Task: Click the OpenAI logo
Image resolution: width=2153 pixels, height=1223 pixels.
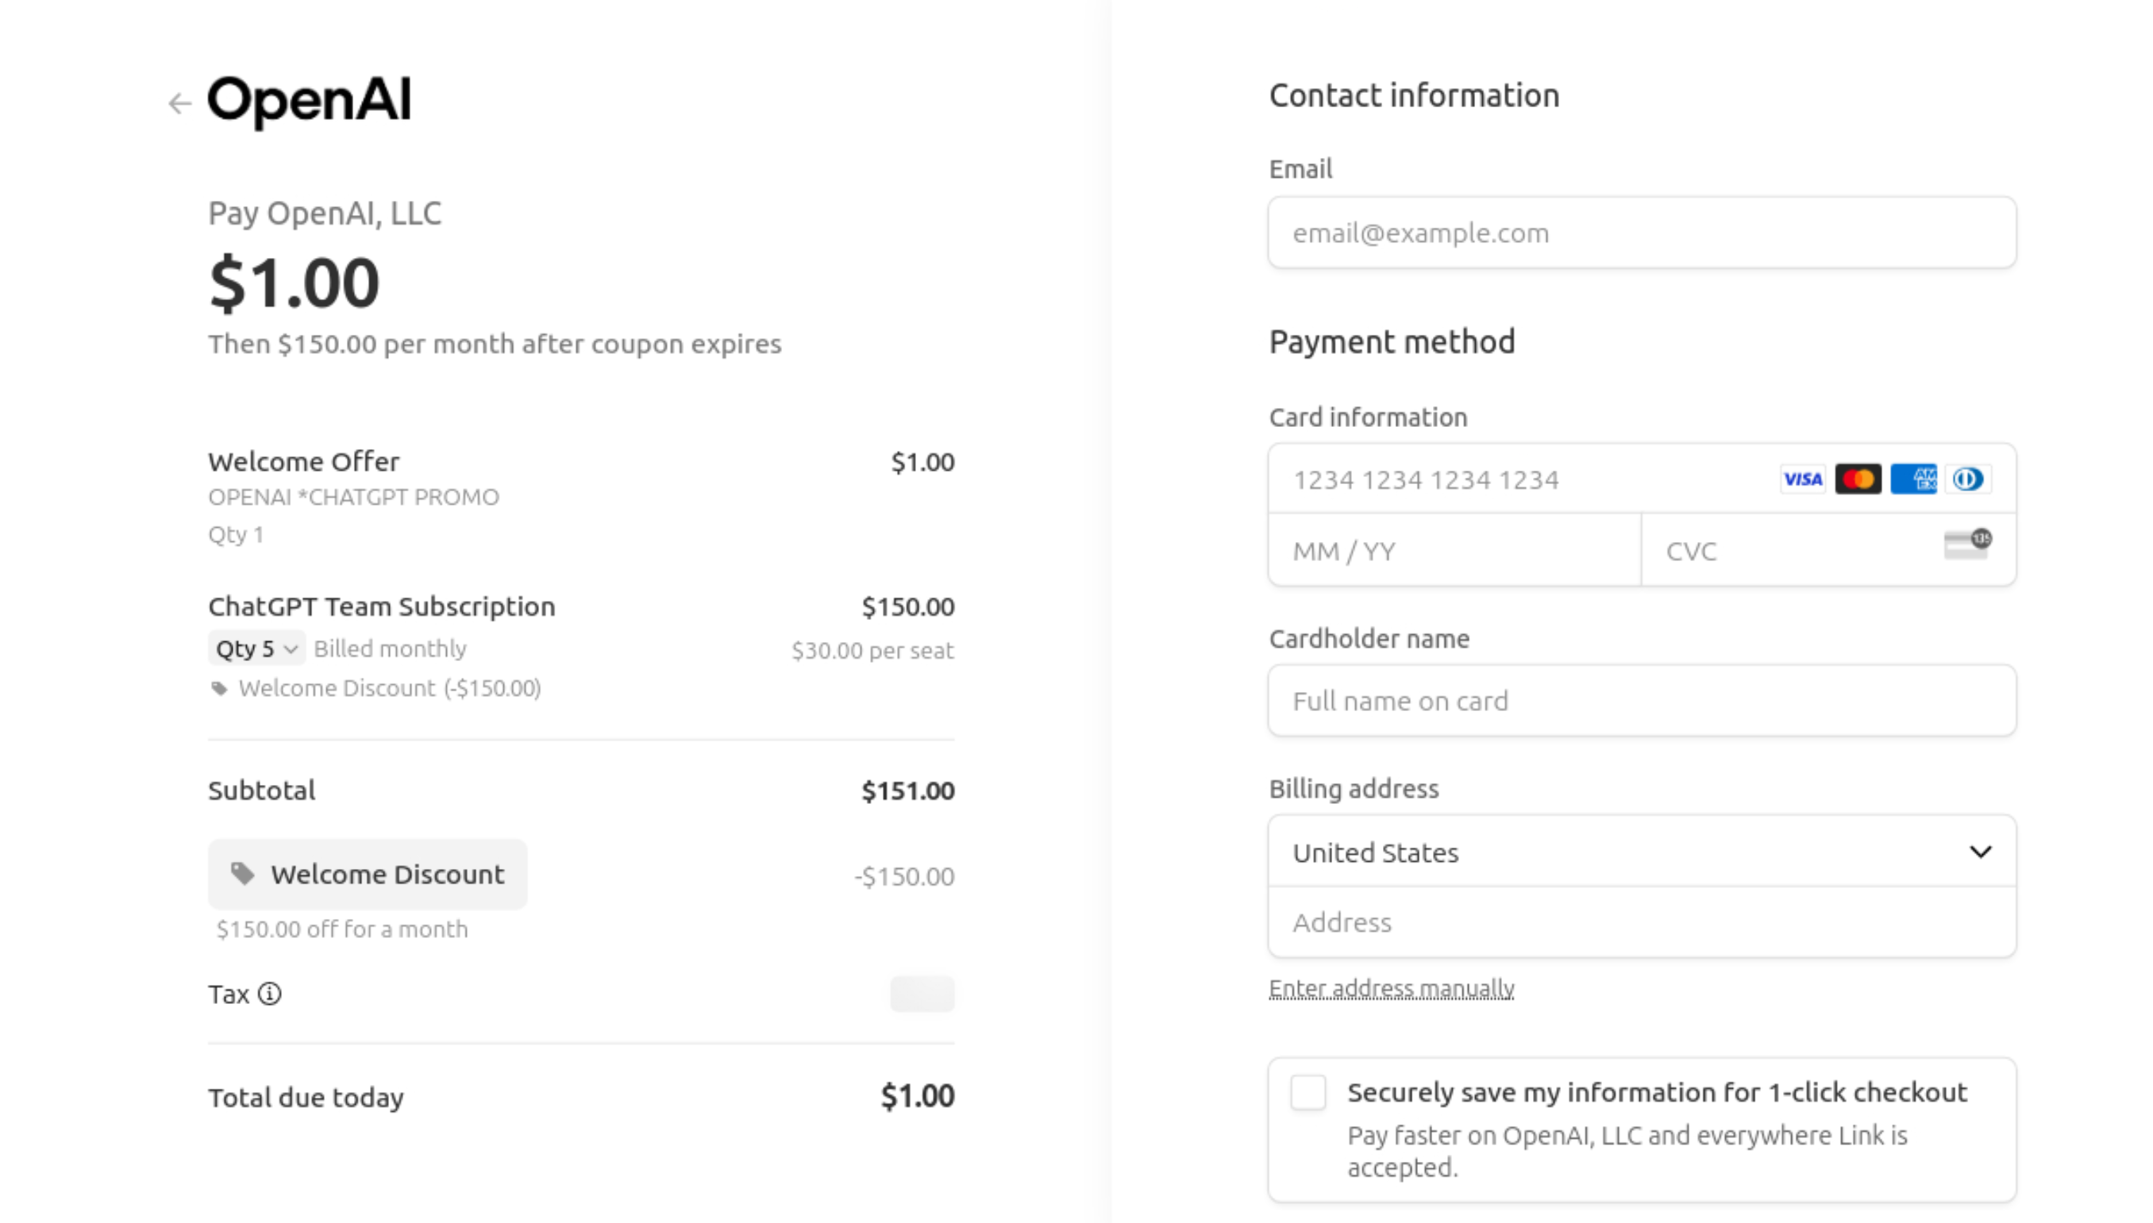Action: [x=309, y=102]
